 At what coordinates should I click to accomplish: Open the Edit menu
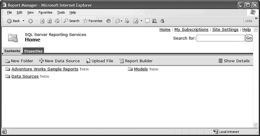[x=19, y=13]
